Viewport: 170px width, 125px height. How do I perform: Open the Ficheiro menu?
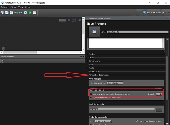(5, 7)
